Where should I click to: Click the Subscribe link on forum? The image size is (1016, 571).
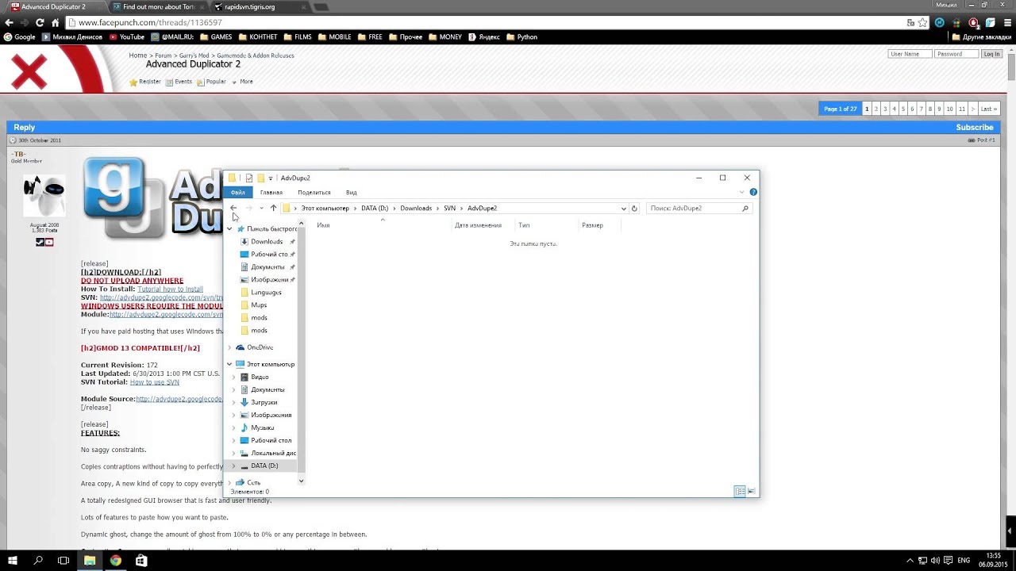click(975, 127)
